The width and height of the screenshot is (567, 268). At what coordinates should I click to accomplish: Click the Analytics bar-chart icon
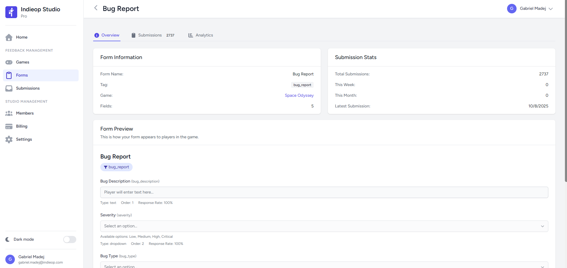click(x=190, y=35)
